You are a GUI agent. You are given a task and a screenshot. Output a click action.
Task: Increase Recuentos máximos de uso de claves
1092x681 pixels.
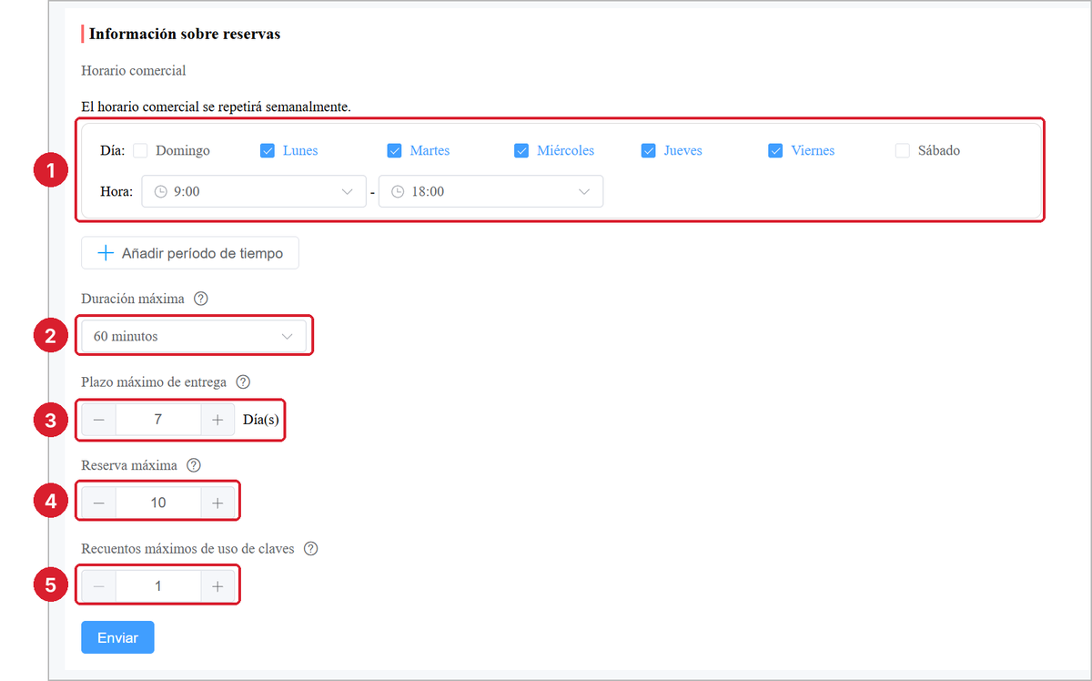[217, 586]
